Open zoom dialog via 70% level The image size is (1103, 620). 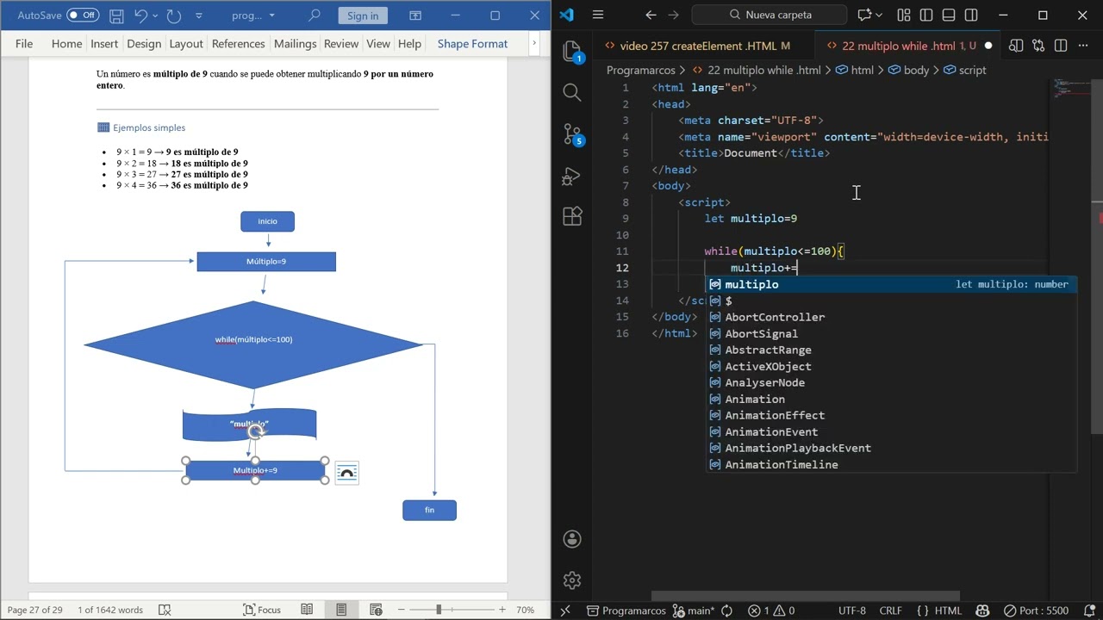(x=525, y=610)
